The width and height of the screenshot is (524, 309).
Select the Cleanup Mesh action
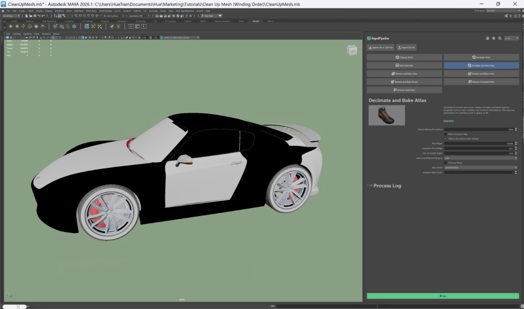(x=404, y=57)
